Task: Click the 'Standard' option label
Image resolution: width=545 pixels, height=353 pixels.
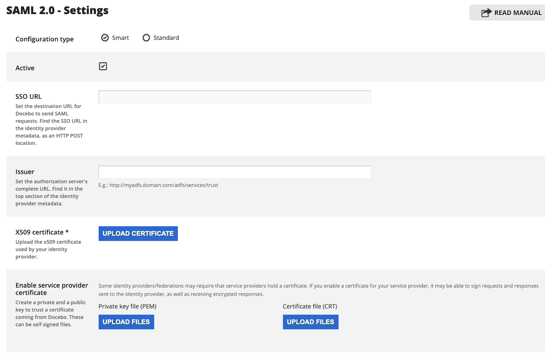Action: 166,38
